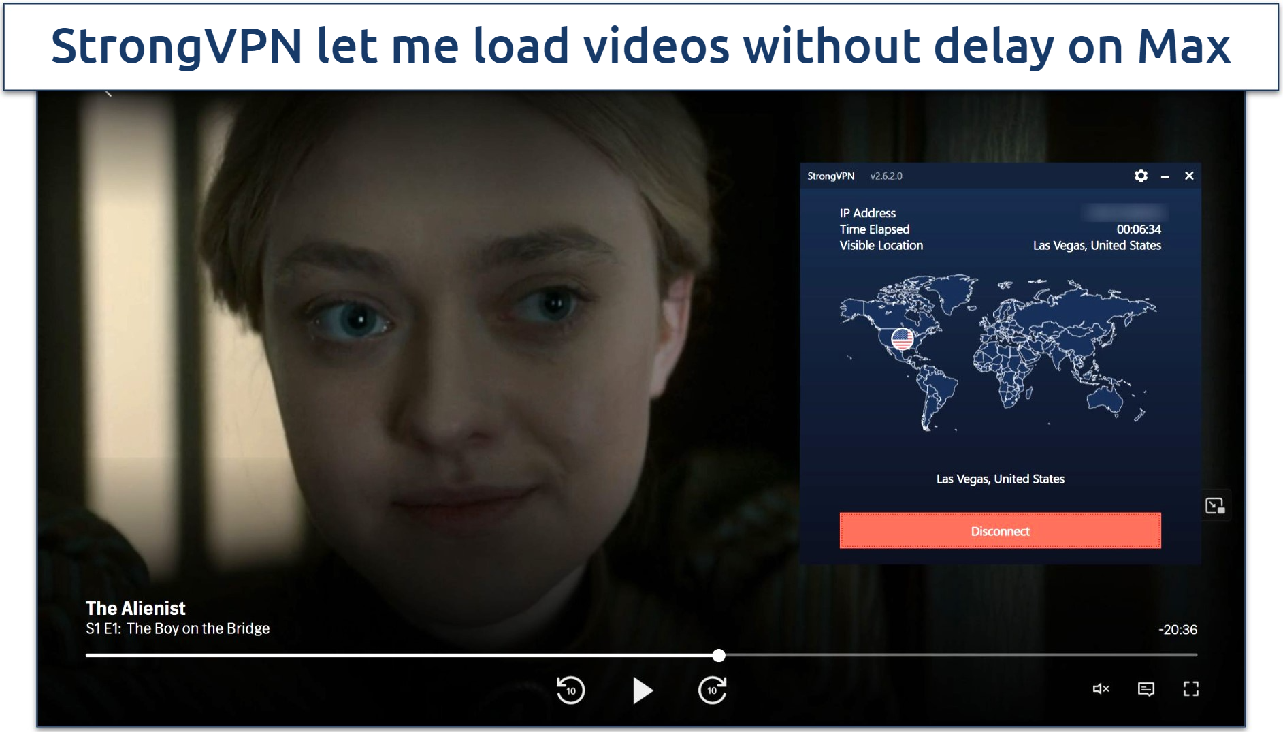The height and width of the screenshot is (732, 1283).
Task: Skip forward 10 seconds
Action: 712,690
